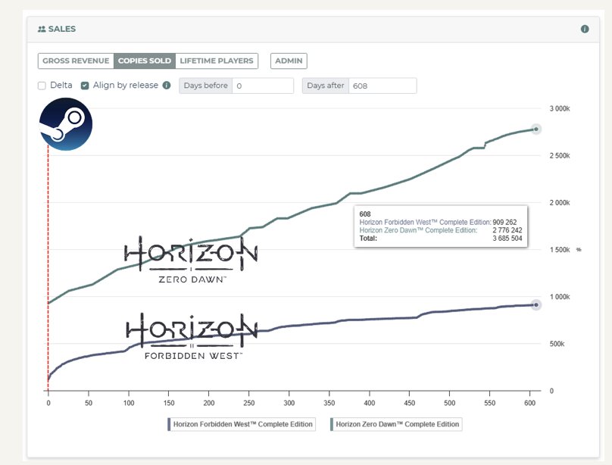
Task: Select the asterisk marker beside 1 500k
Action: (579, 250)
